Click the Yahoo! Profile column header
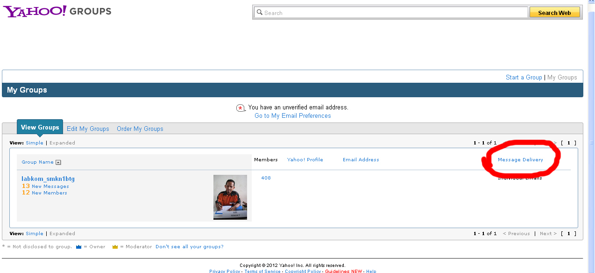The image size is (595, 273). [305, 160]
